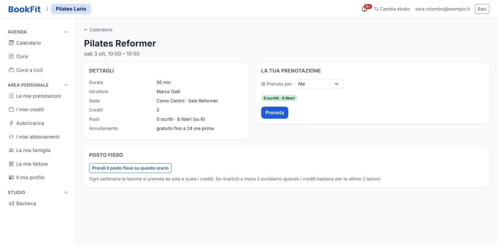
Task: Click the Autoricarica lightning icon
Action: [11, 123]
